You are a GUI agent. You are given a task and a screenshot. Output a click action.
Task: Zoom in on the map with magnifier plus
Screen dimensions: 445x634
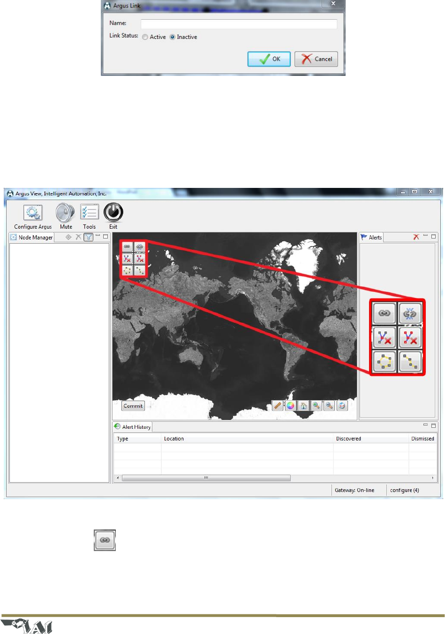click(x=317, y=406)
